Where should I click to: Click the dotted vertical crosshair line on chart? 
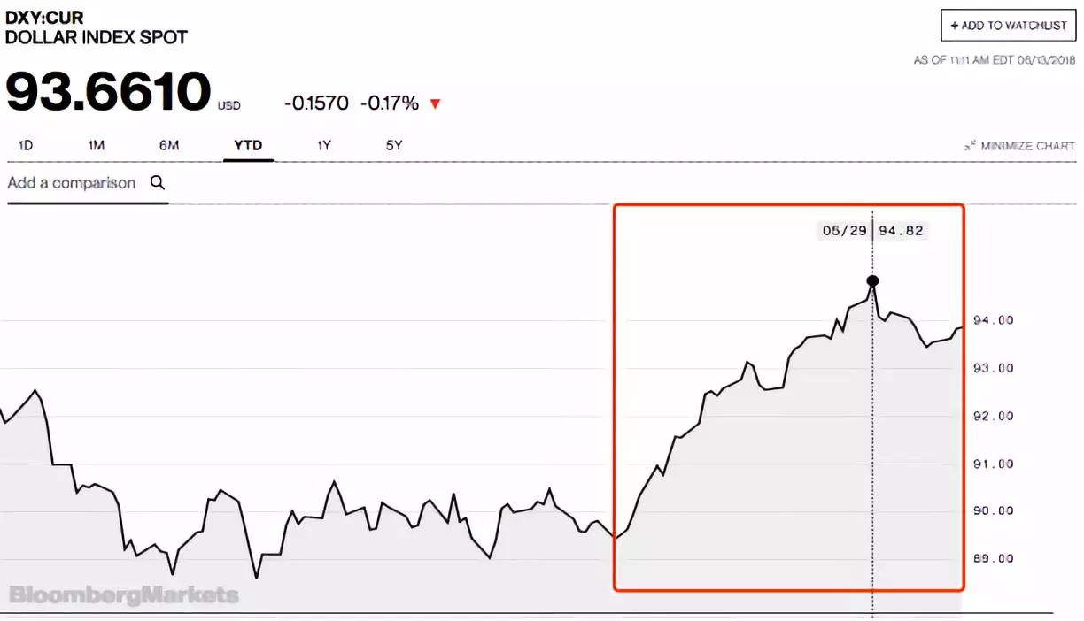click(x=873, y=442)
